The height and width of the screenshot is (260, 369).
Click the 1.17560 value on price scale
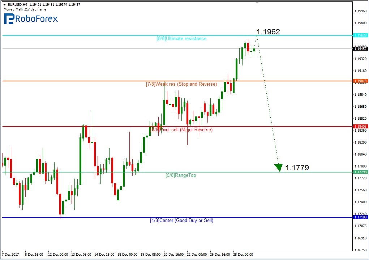click(x=361, y=190)
